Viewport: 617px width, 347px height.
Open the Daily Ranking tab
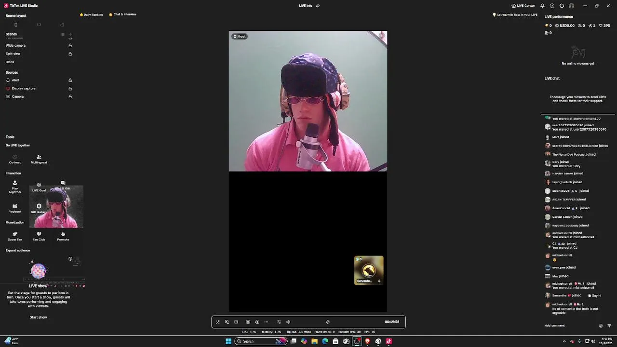tap(92, 14)
